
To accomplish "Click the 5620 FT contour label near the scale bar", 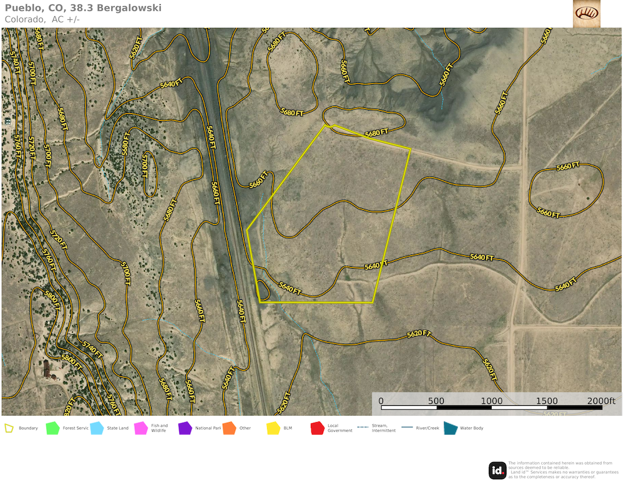I will click(419, 334).
